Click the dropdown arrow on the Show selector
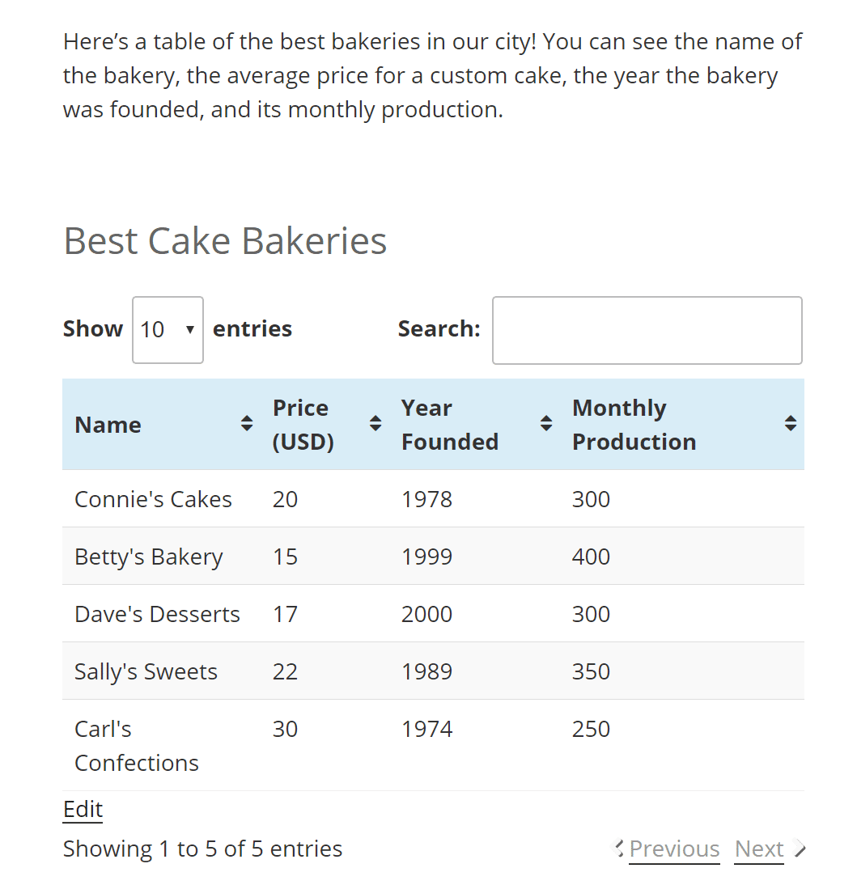This screenshot has height=889, width=857. coord(190,330)
